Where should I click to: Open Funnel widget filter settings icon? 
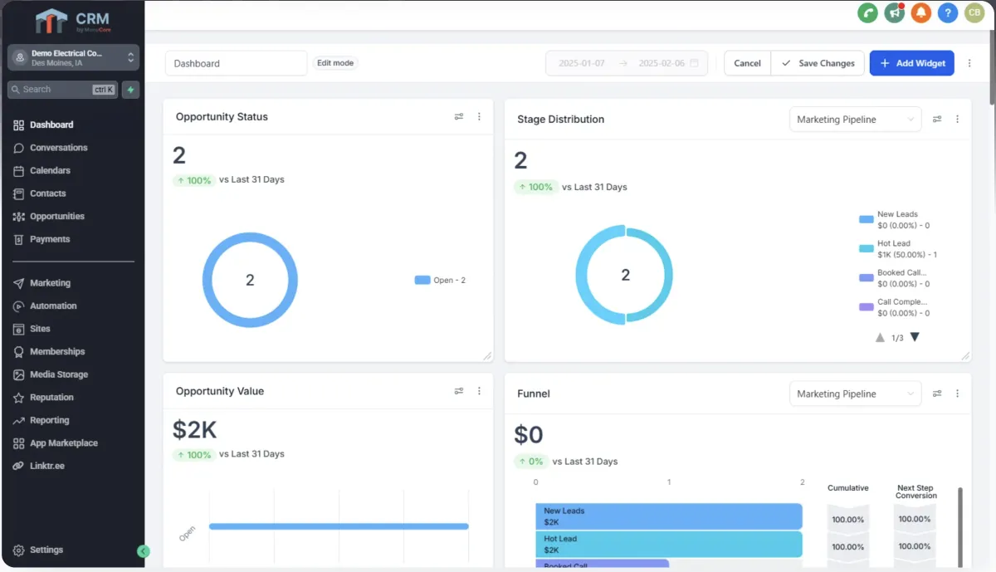[937, 394]
